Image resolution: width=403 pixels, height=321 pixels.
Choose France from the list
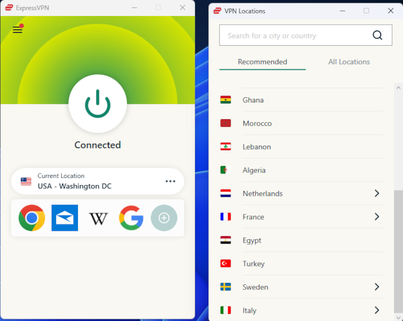[x=301, y=217]
